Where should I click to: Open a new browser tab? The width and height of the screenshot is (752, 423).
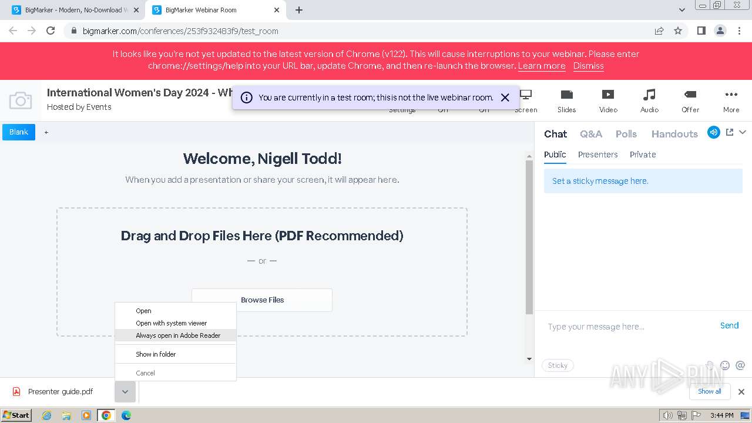(x=299, y=10)
